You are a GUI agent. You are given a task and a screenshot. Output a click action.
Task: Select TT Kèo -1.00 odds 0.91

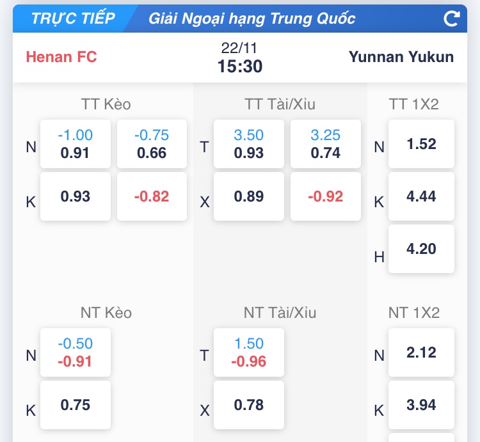(76, 144)
